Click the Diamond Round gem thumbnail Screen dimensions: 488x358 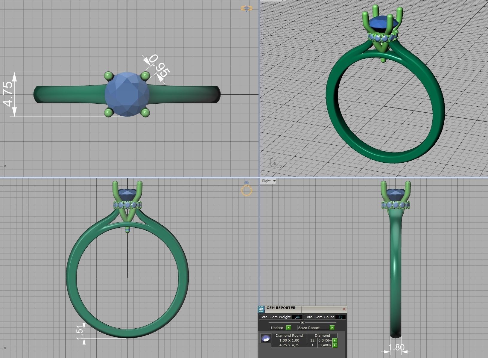[266, 338]
